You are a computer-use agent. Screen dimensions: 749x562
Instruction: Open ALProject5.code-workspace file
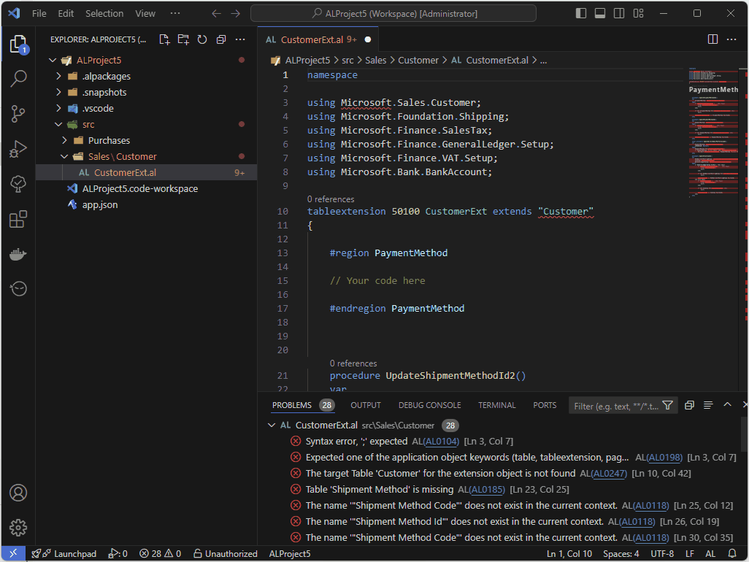pos(140,188)
